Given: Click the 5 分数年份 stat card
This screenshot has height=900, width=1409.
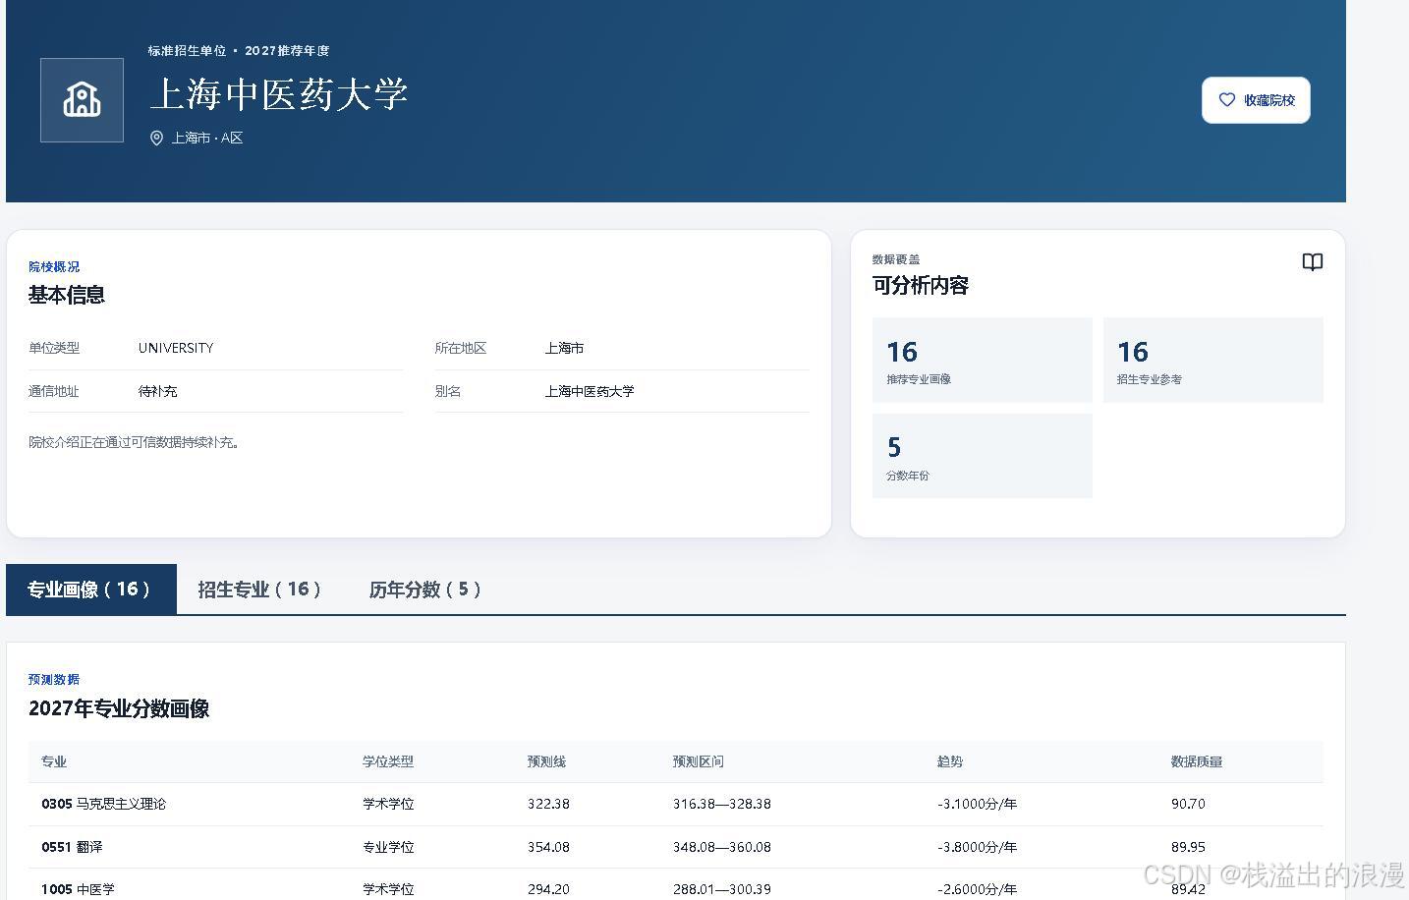Looking at the screenshot, I should tap(982, 456).
